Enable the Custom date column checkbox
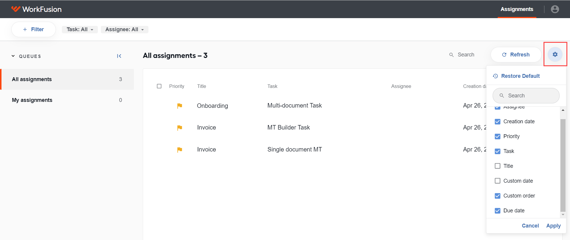Screen dimensions: 570x240 click(x=497, y=181)
